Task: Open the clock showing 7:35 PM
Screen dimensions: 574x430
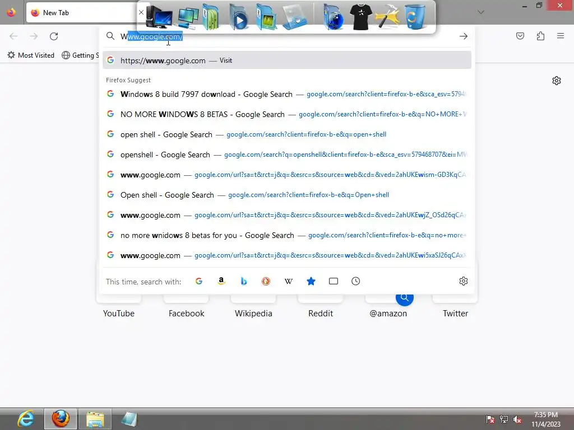Action: (x=546, y=419)
